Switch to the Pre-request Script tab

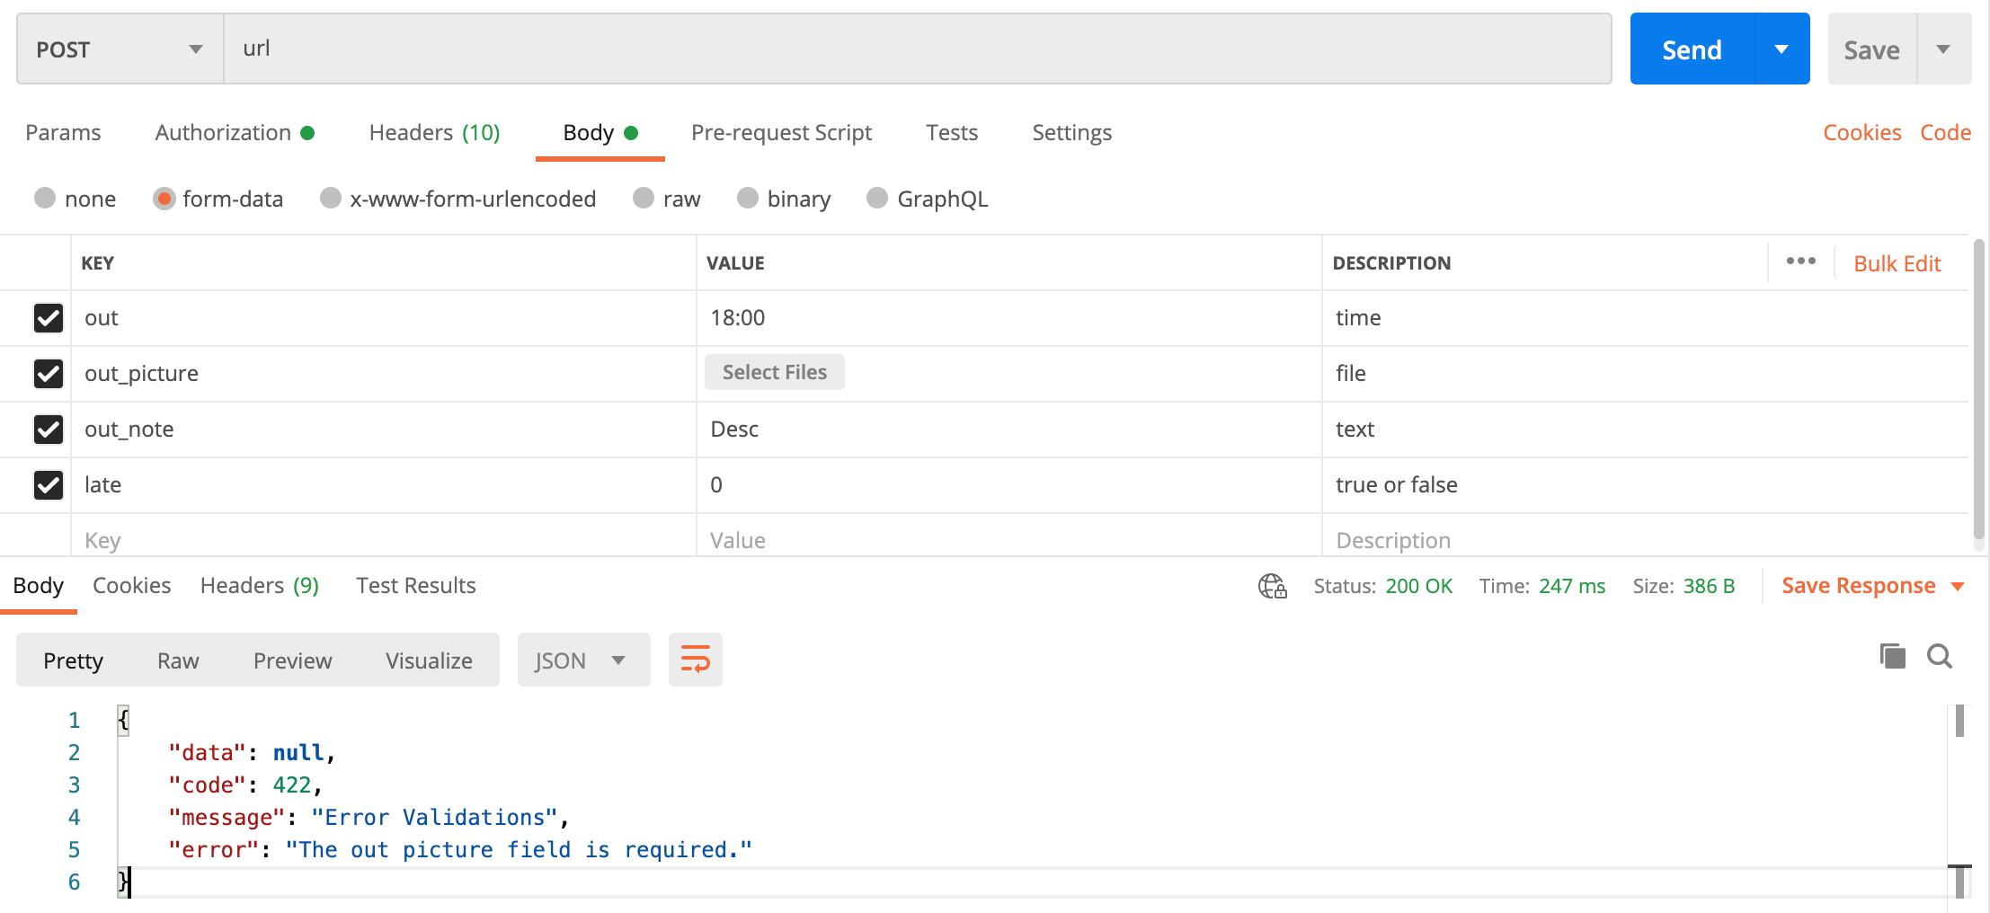pyautogui.click(x=781, y=133)
